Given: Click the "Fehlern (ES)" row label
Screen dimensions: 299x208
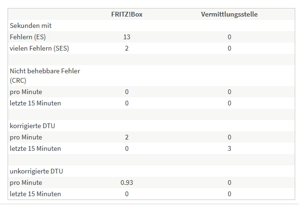Looking at the screenshot, I should click(x=28, y=37).
